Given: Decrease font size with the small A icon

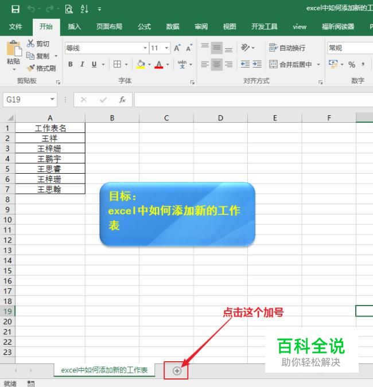Looking at the screenshot, I should click(x=189, y=48).
